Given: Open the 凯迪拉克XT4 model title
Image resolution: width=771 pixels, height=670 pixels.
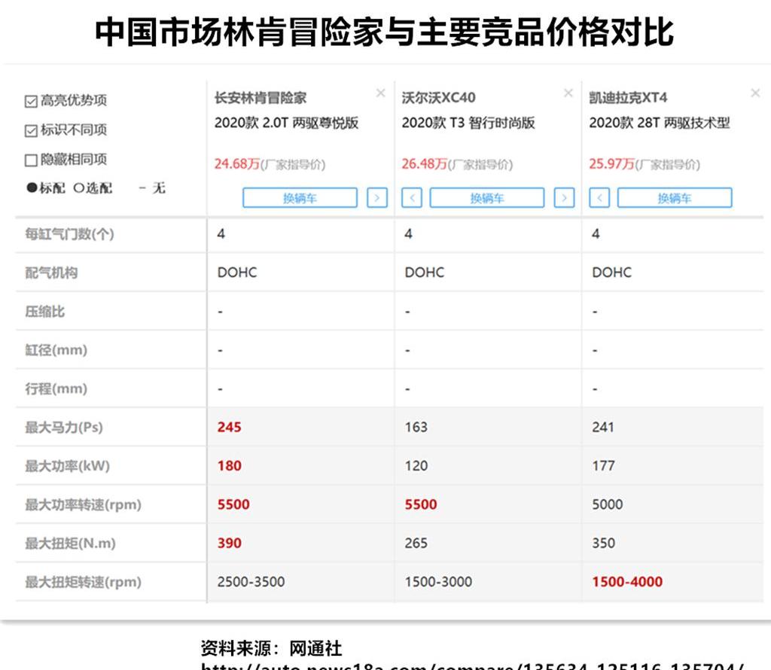Looking at the screenshot, I should tap(628, 98).
